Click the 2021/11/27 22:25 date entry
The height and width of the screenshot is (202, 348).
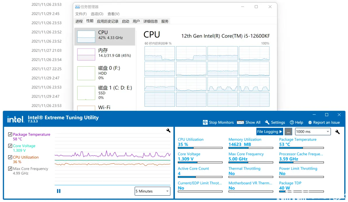[x=46, y=69]
